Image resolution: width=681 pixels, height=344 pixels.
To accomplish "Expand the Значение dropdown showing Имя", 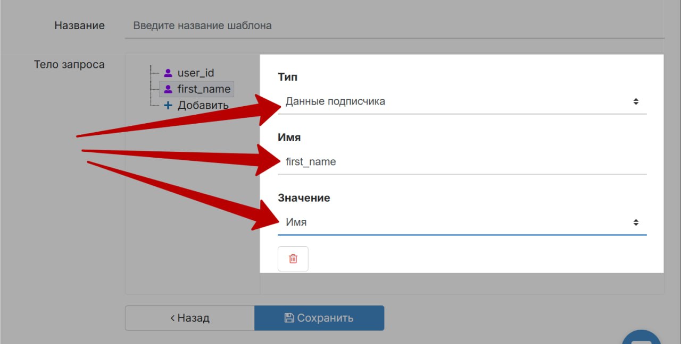I will pos(458,222).
